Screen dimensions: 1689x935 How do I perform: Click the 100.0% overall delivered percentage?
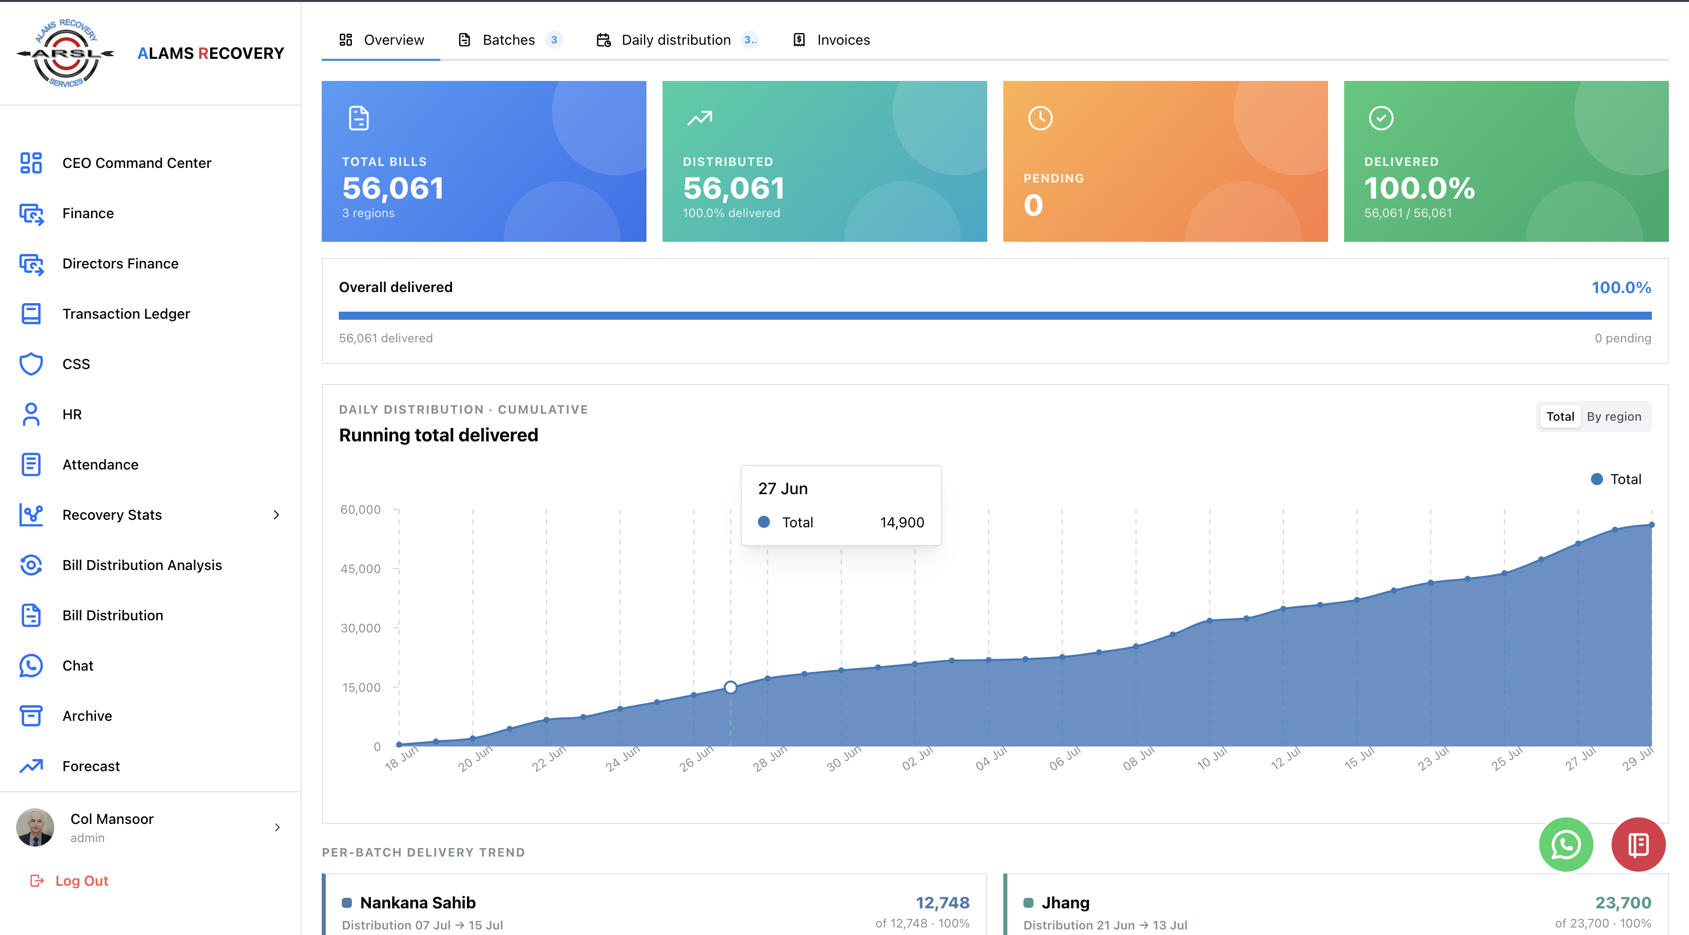pos(1621,287)
